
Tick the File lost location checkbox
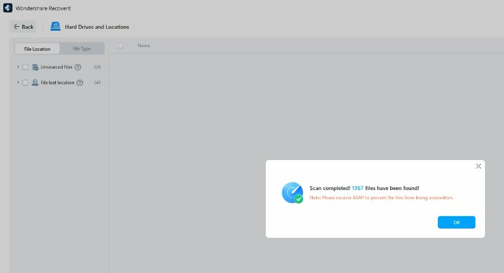pyautogui.click(x=25, y=82)
